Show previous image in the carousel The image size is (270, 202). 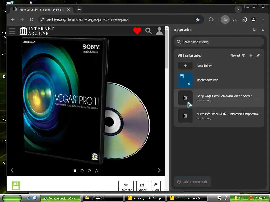(12, 170)
